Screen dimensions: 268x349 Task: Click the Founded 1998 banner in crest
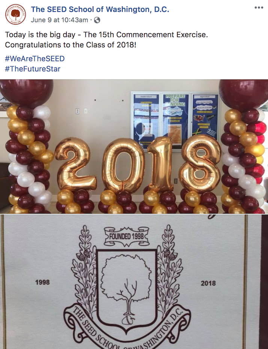[x=126, y=236]
